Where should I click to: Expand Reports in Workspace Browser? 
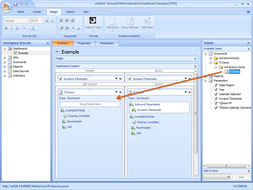(x=5, y=67)
